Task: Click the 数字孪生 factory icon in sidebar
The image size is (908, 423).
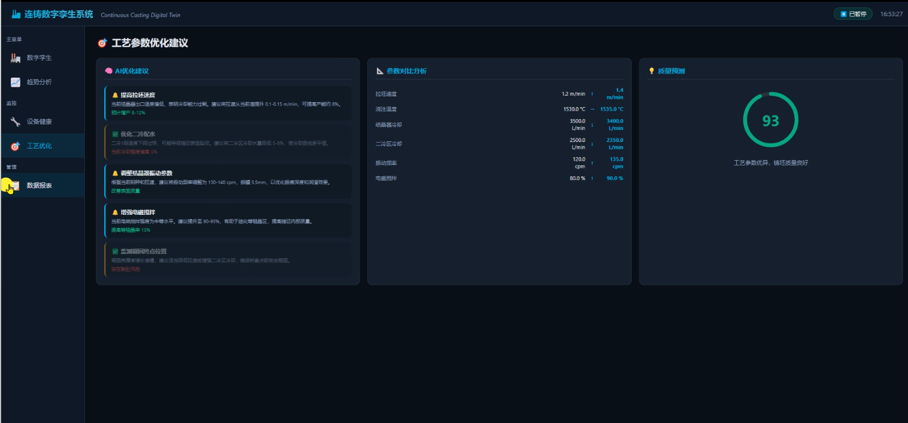Action: tap(16, 58)
